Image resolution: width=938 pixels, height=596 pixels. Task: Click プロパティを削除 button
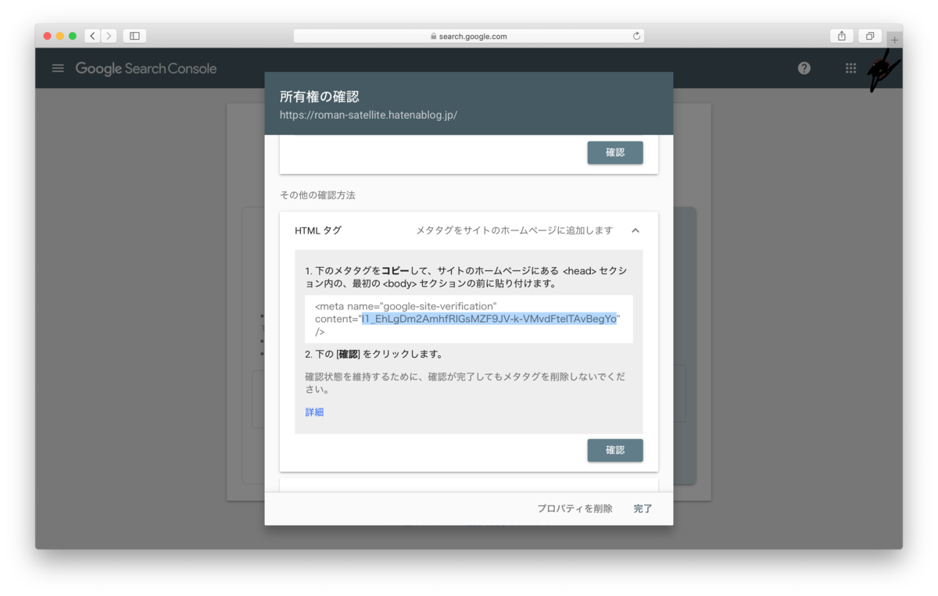coord(575,509)
